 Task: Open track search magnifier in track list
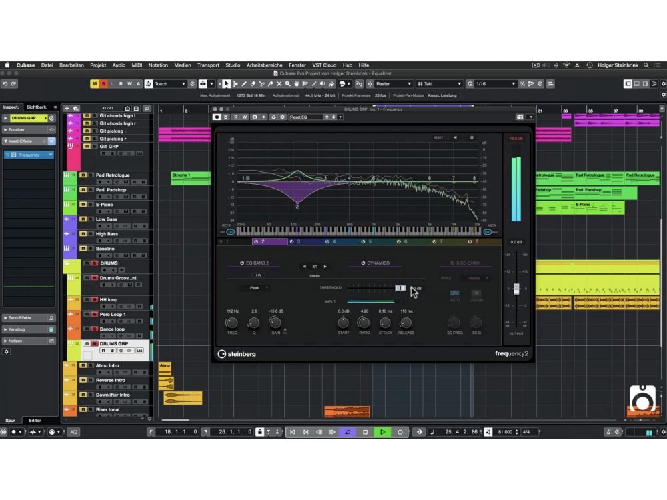tap(147, 109)
